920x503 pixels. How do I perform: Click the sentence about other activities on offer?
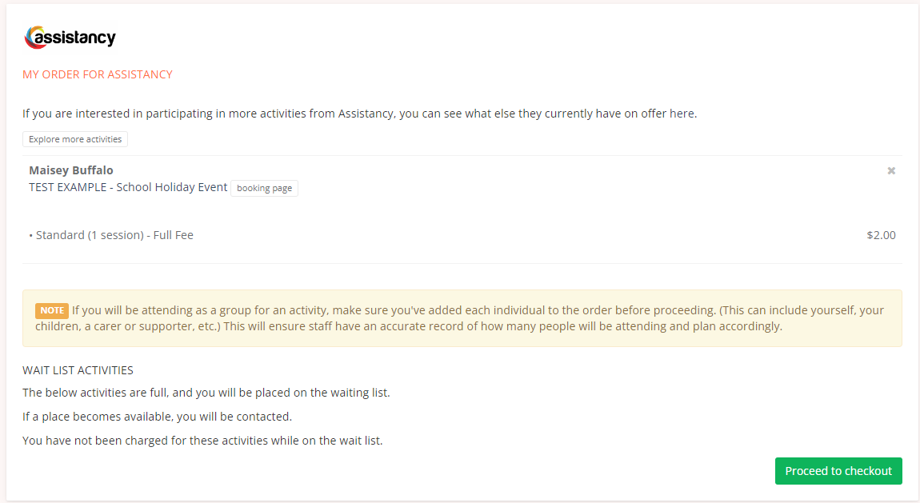point(360,113)
